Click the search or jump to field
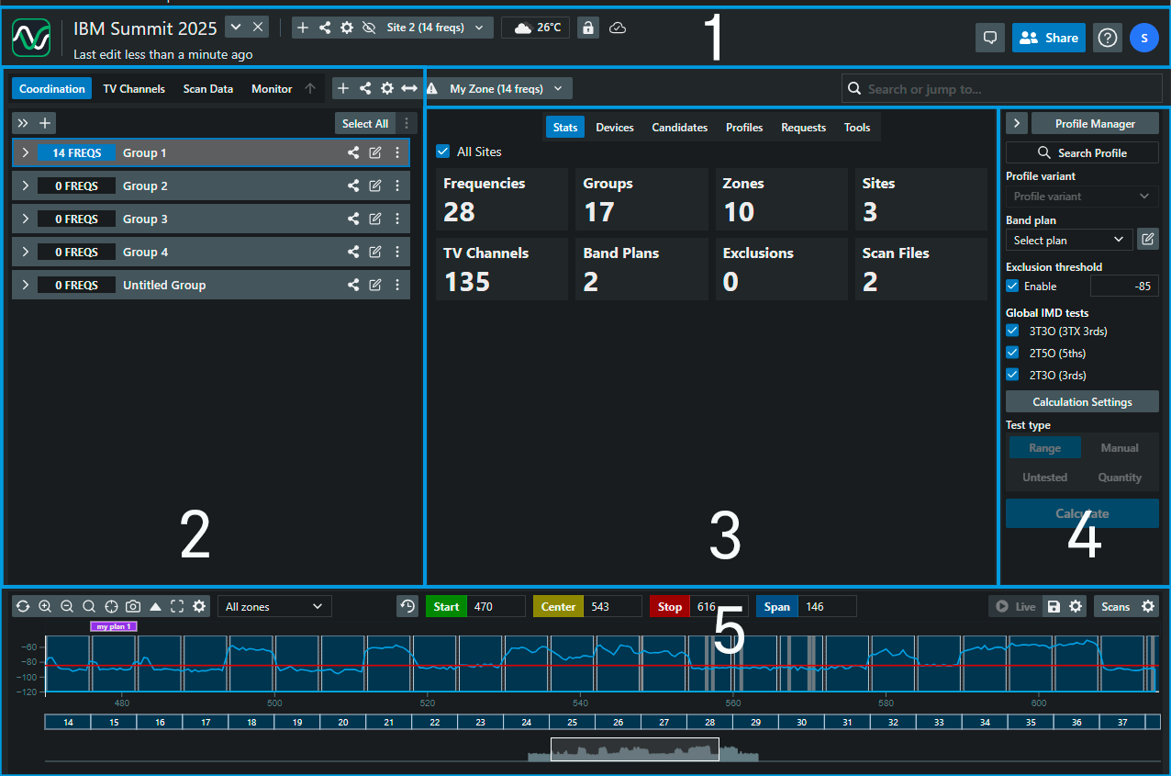Viewport: 1171px width, 776px height. click(1001, 89)
